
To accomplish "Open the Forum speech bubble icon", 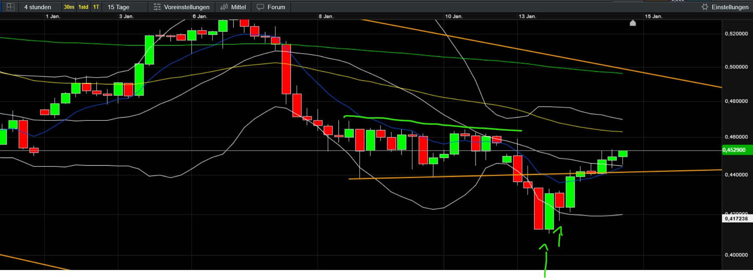I will pos(260,7).
